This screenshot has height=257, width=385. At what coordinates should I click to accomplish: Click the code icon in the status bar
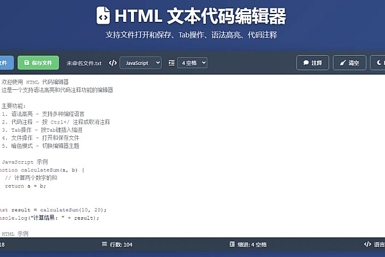pyautogui.click(x=367, y=244)
